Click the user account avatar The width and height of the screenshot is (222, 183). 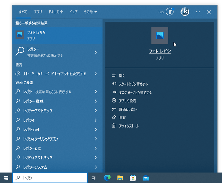pyautogui.click(x=185, y=12)
